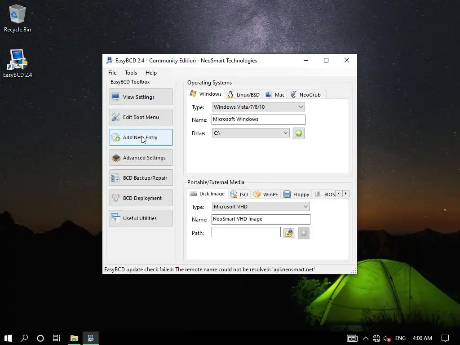
Task: Expand the Microsoft VHD type dropdown
Action: pos(261,207)
